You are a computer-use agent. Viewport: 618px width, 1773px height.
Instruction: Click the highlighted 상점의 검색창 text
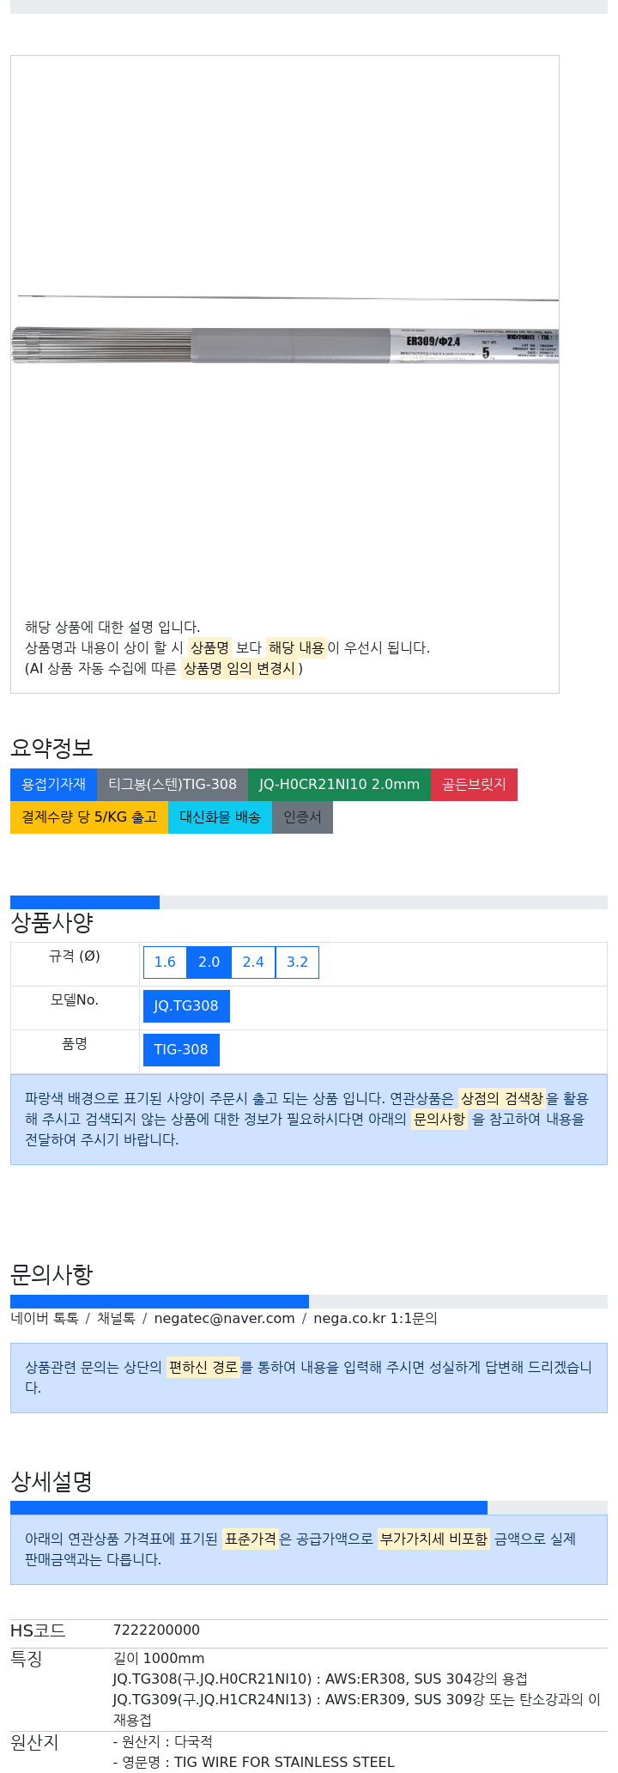coord(502,1098)
